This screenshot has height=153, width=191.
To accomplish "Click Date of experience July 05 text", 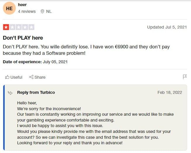I will pyautogui.click(x=35, y=62).
